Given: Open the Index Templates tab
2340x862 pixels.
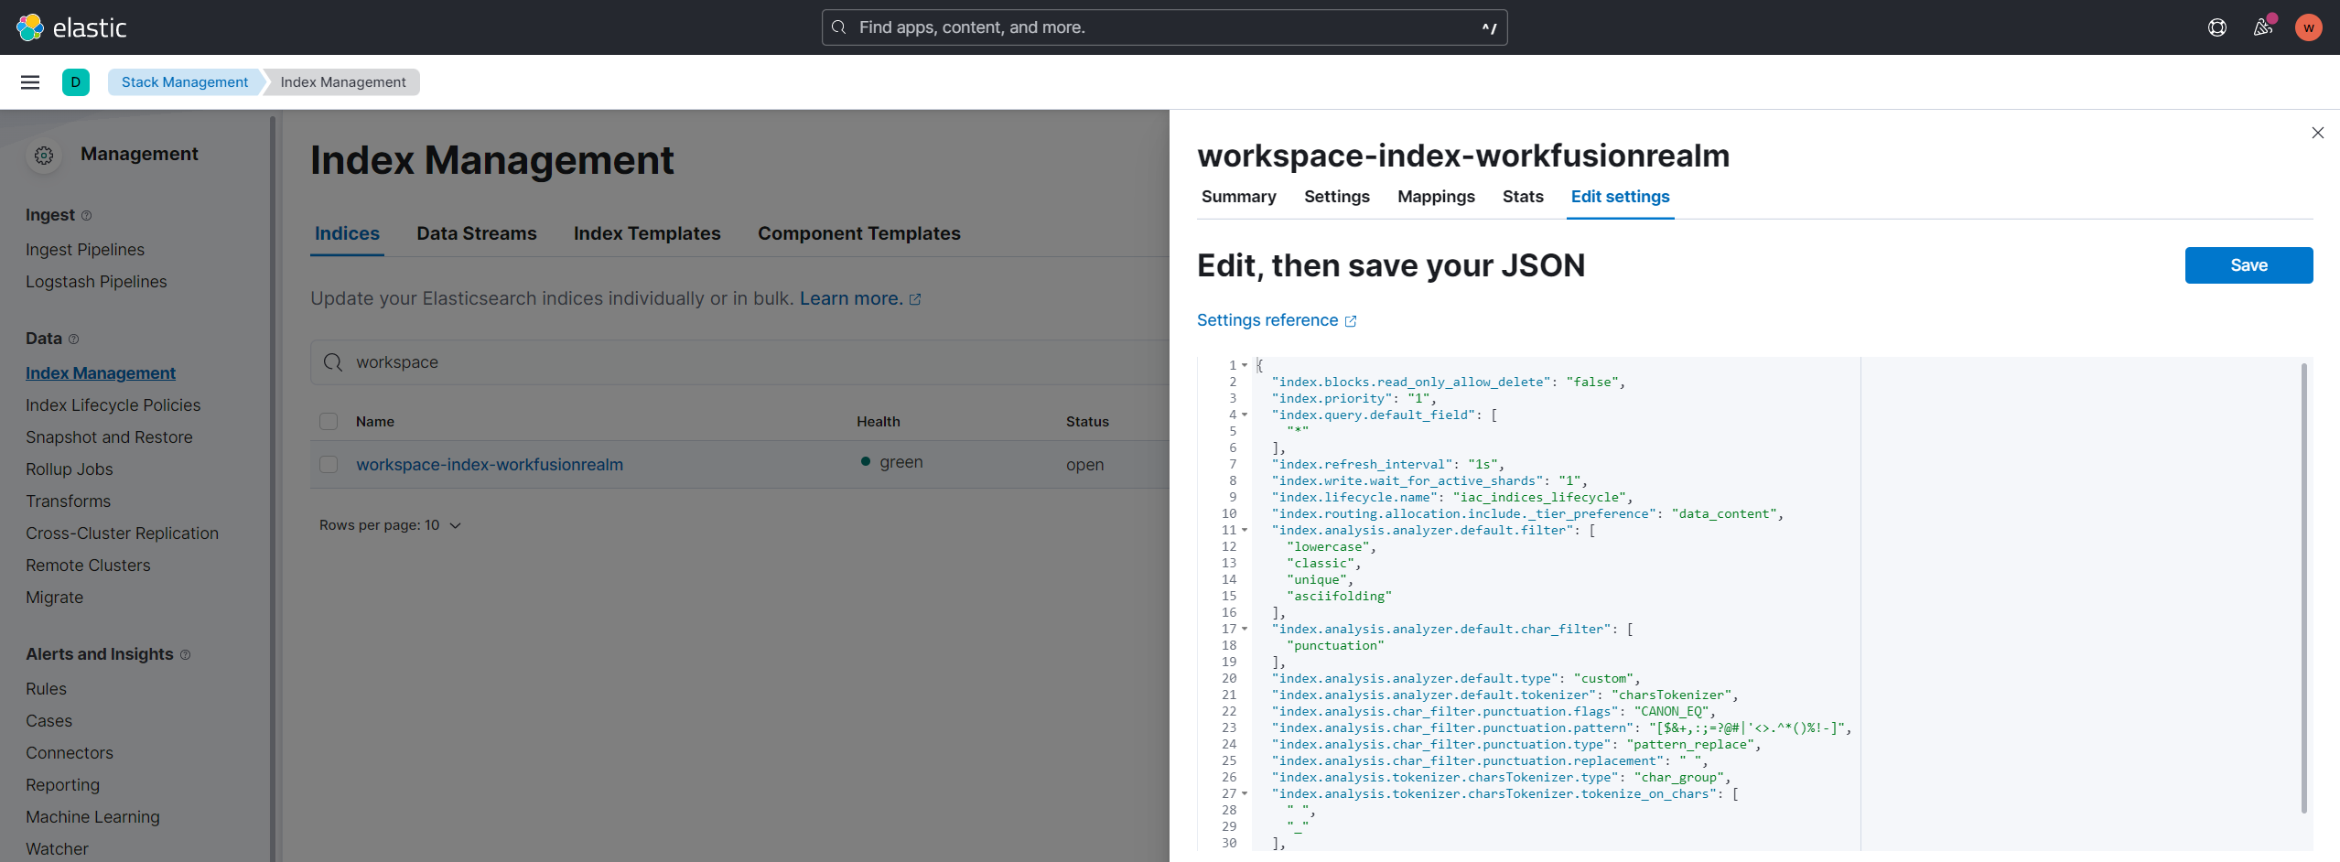Looking at the screenshot, I should pos(647,233).
